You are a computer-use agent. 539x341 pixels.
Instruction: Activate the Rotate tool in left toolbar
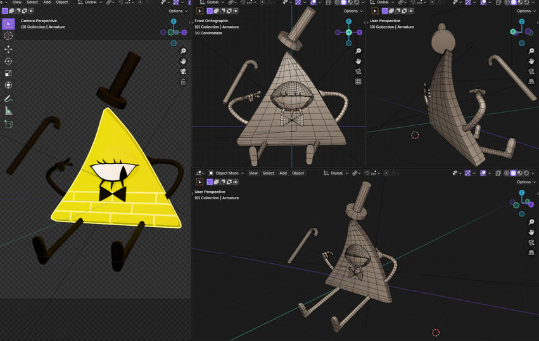point(8,61)
